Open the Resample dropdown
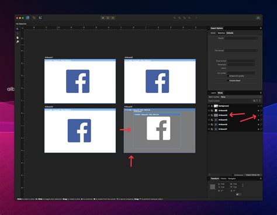Viewport: 277px width, 215px height. (x=241, y=64)
